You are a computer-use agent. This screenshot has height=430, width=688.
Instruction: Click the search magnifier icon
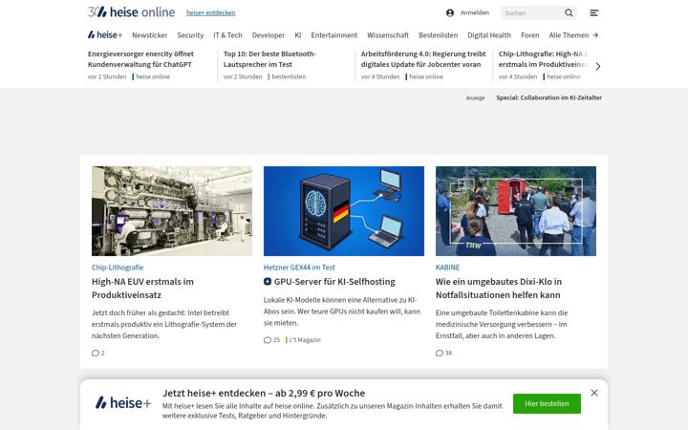click(569, 13)
